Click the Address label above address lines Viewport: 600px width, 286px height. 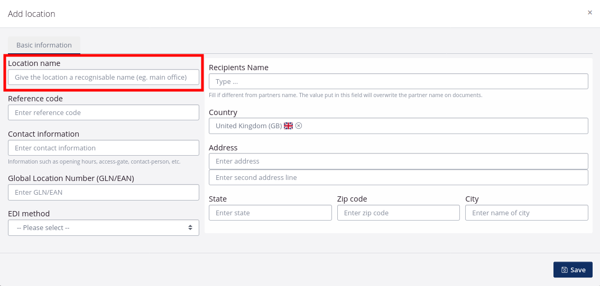pyautogui.click(x=223, y=148)
